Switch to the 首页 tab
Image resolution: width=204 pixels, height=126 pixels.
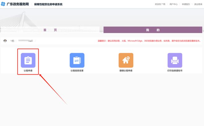coord(50,30)
